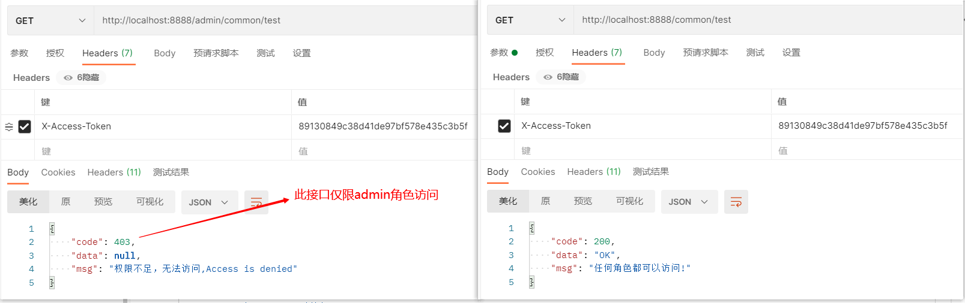Viewport: 965px width, 303px height.
Task: Select 原 raw view in left response
Action: pyautogui.click(x=66, y=202)
